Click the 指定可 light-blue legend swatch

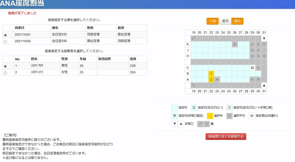(x=174, y=108)
